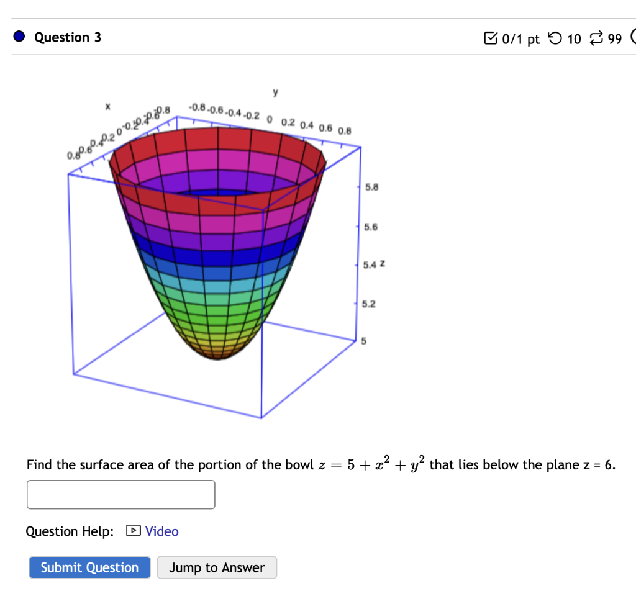Screen dimensions: 636x596
Task: Click the blue status dot beside Question 3
Action: [18, 37]
